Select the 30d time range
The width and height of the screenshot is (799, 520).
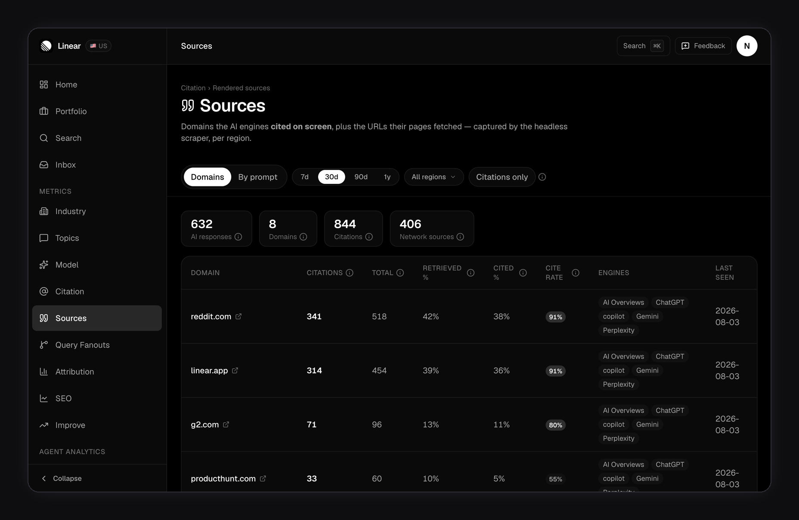point(331,177)
